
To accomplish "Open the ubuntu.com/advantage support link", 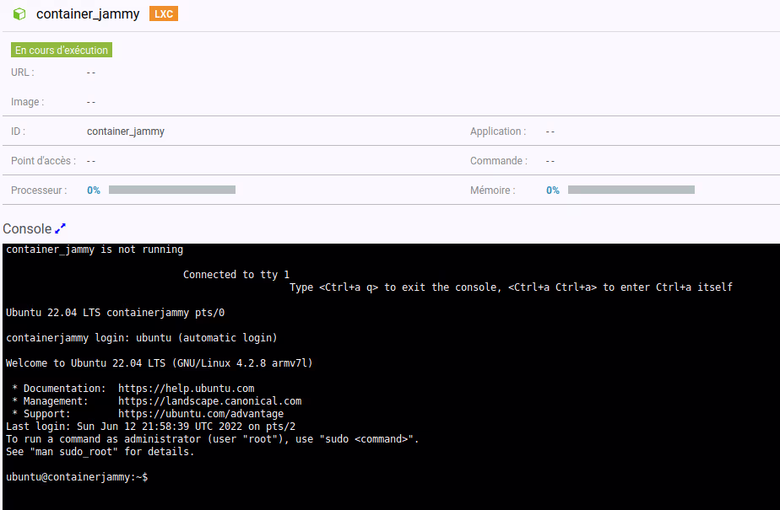I will tap(201, 414).
